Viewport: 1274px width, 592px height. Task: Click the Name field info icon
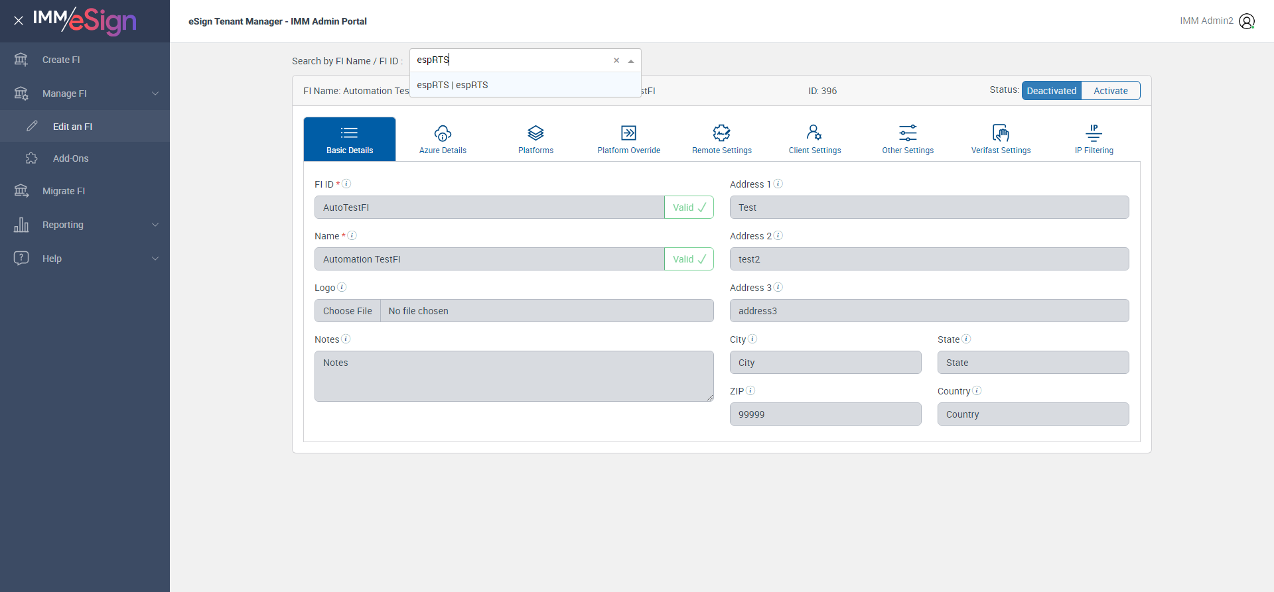[x=352, y=235]
